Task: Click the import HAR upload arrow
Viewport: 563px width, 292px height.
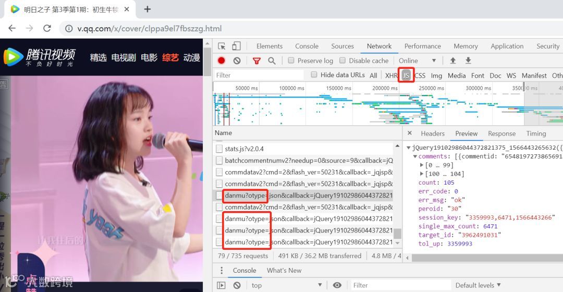Action: (453, 60)
